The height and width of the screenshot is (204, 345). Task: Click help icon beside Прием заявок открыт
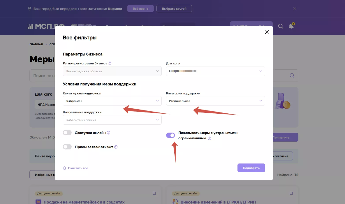[x=116, y=147]
